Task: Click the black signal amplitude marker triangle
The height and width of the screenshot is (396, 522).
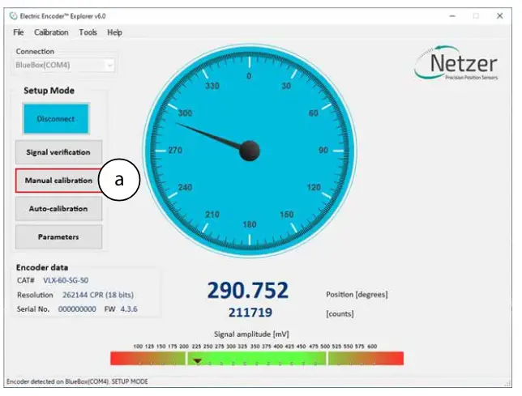Action: click(196, 361)
